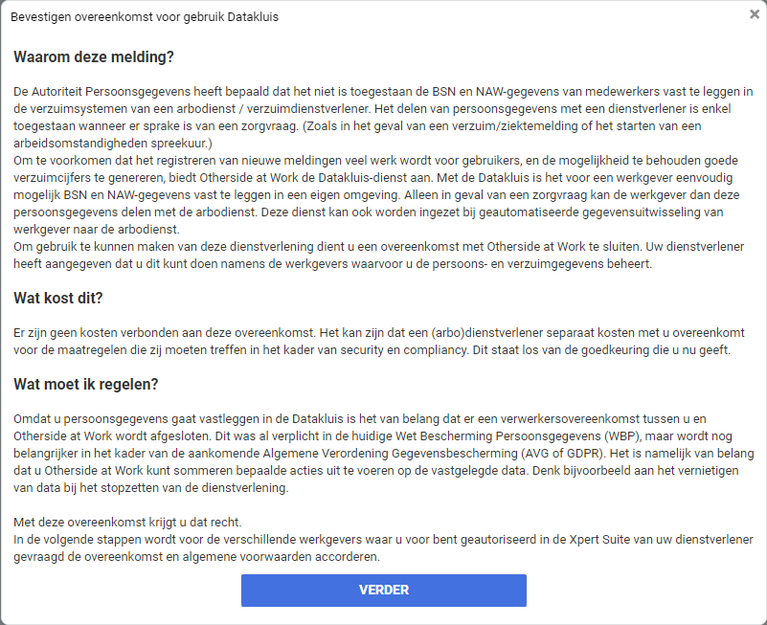767x625 pixels.
Task: Click the 'Wat moet ik regelen?' heading
Action: [85, 385]
